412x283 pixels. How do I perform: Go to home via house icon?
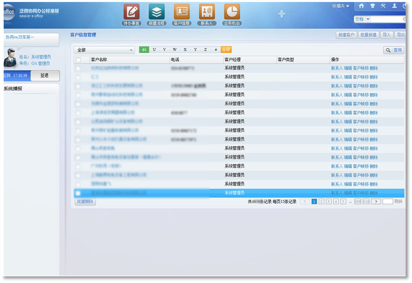click(x=361, y=6)
